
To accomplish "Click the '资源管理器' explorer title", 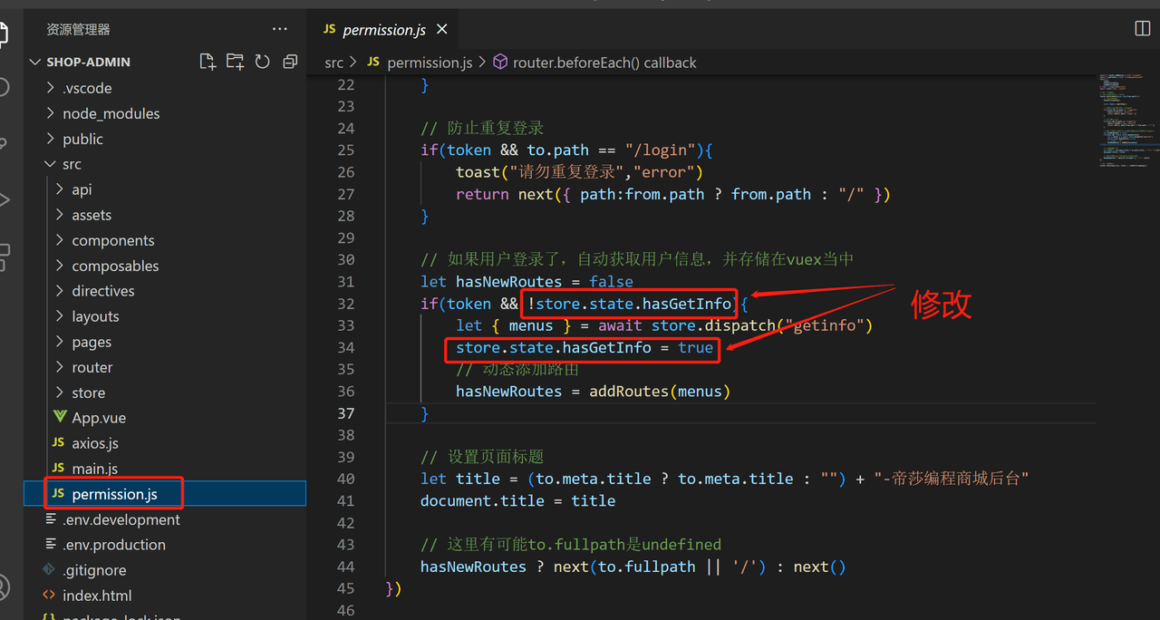I will click(x=78, y=30).
